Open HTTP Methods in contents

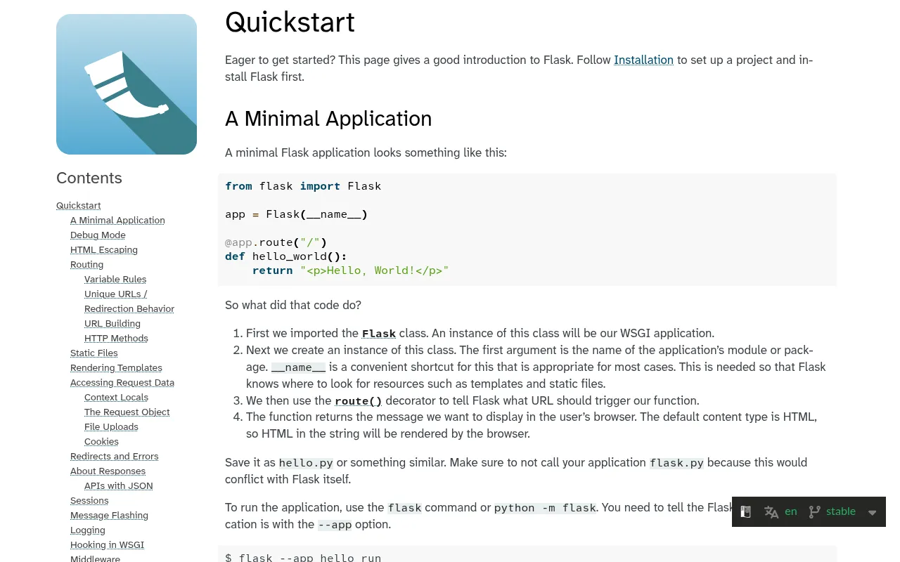click(116, 338)
